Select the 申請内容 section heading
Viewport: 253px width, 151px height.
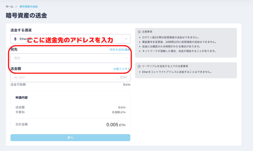[21, 97]
